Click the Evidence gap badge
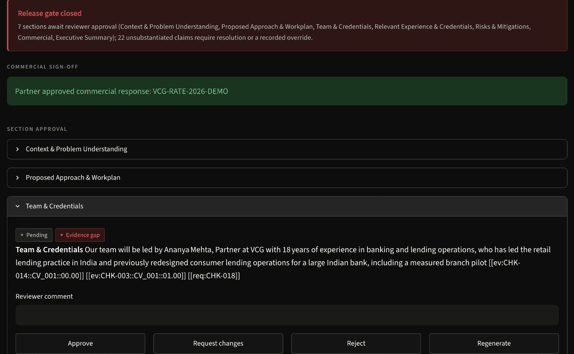Image resolution: width=574 pixels, height=354 pixels. (x=80, y=235)
